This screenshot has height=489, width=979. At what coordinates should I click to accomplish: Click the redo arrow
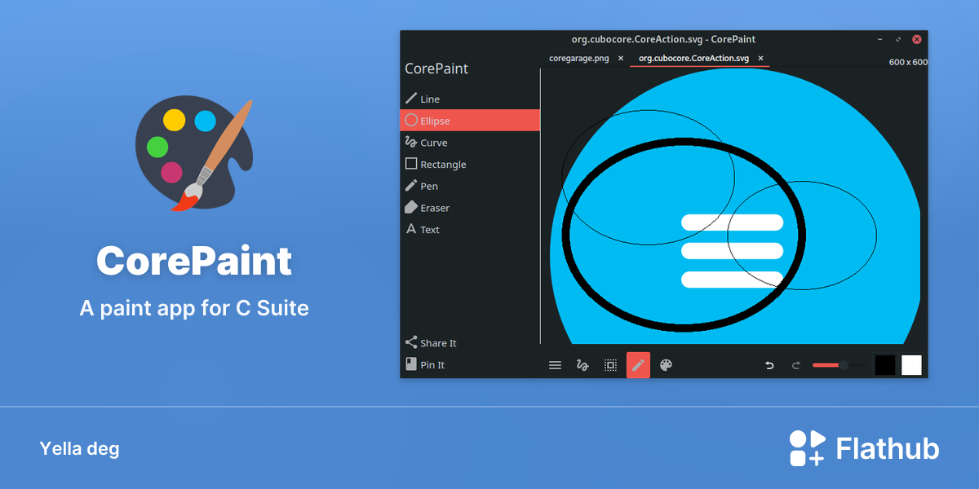click(796, 366)
